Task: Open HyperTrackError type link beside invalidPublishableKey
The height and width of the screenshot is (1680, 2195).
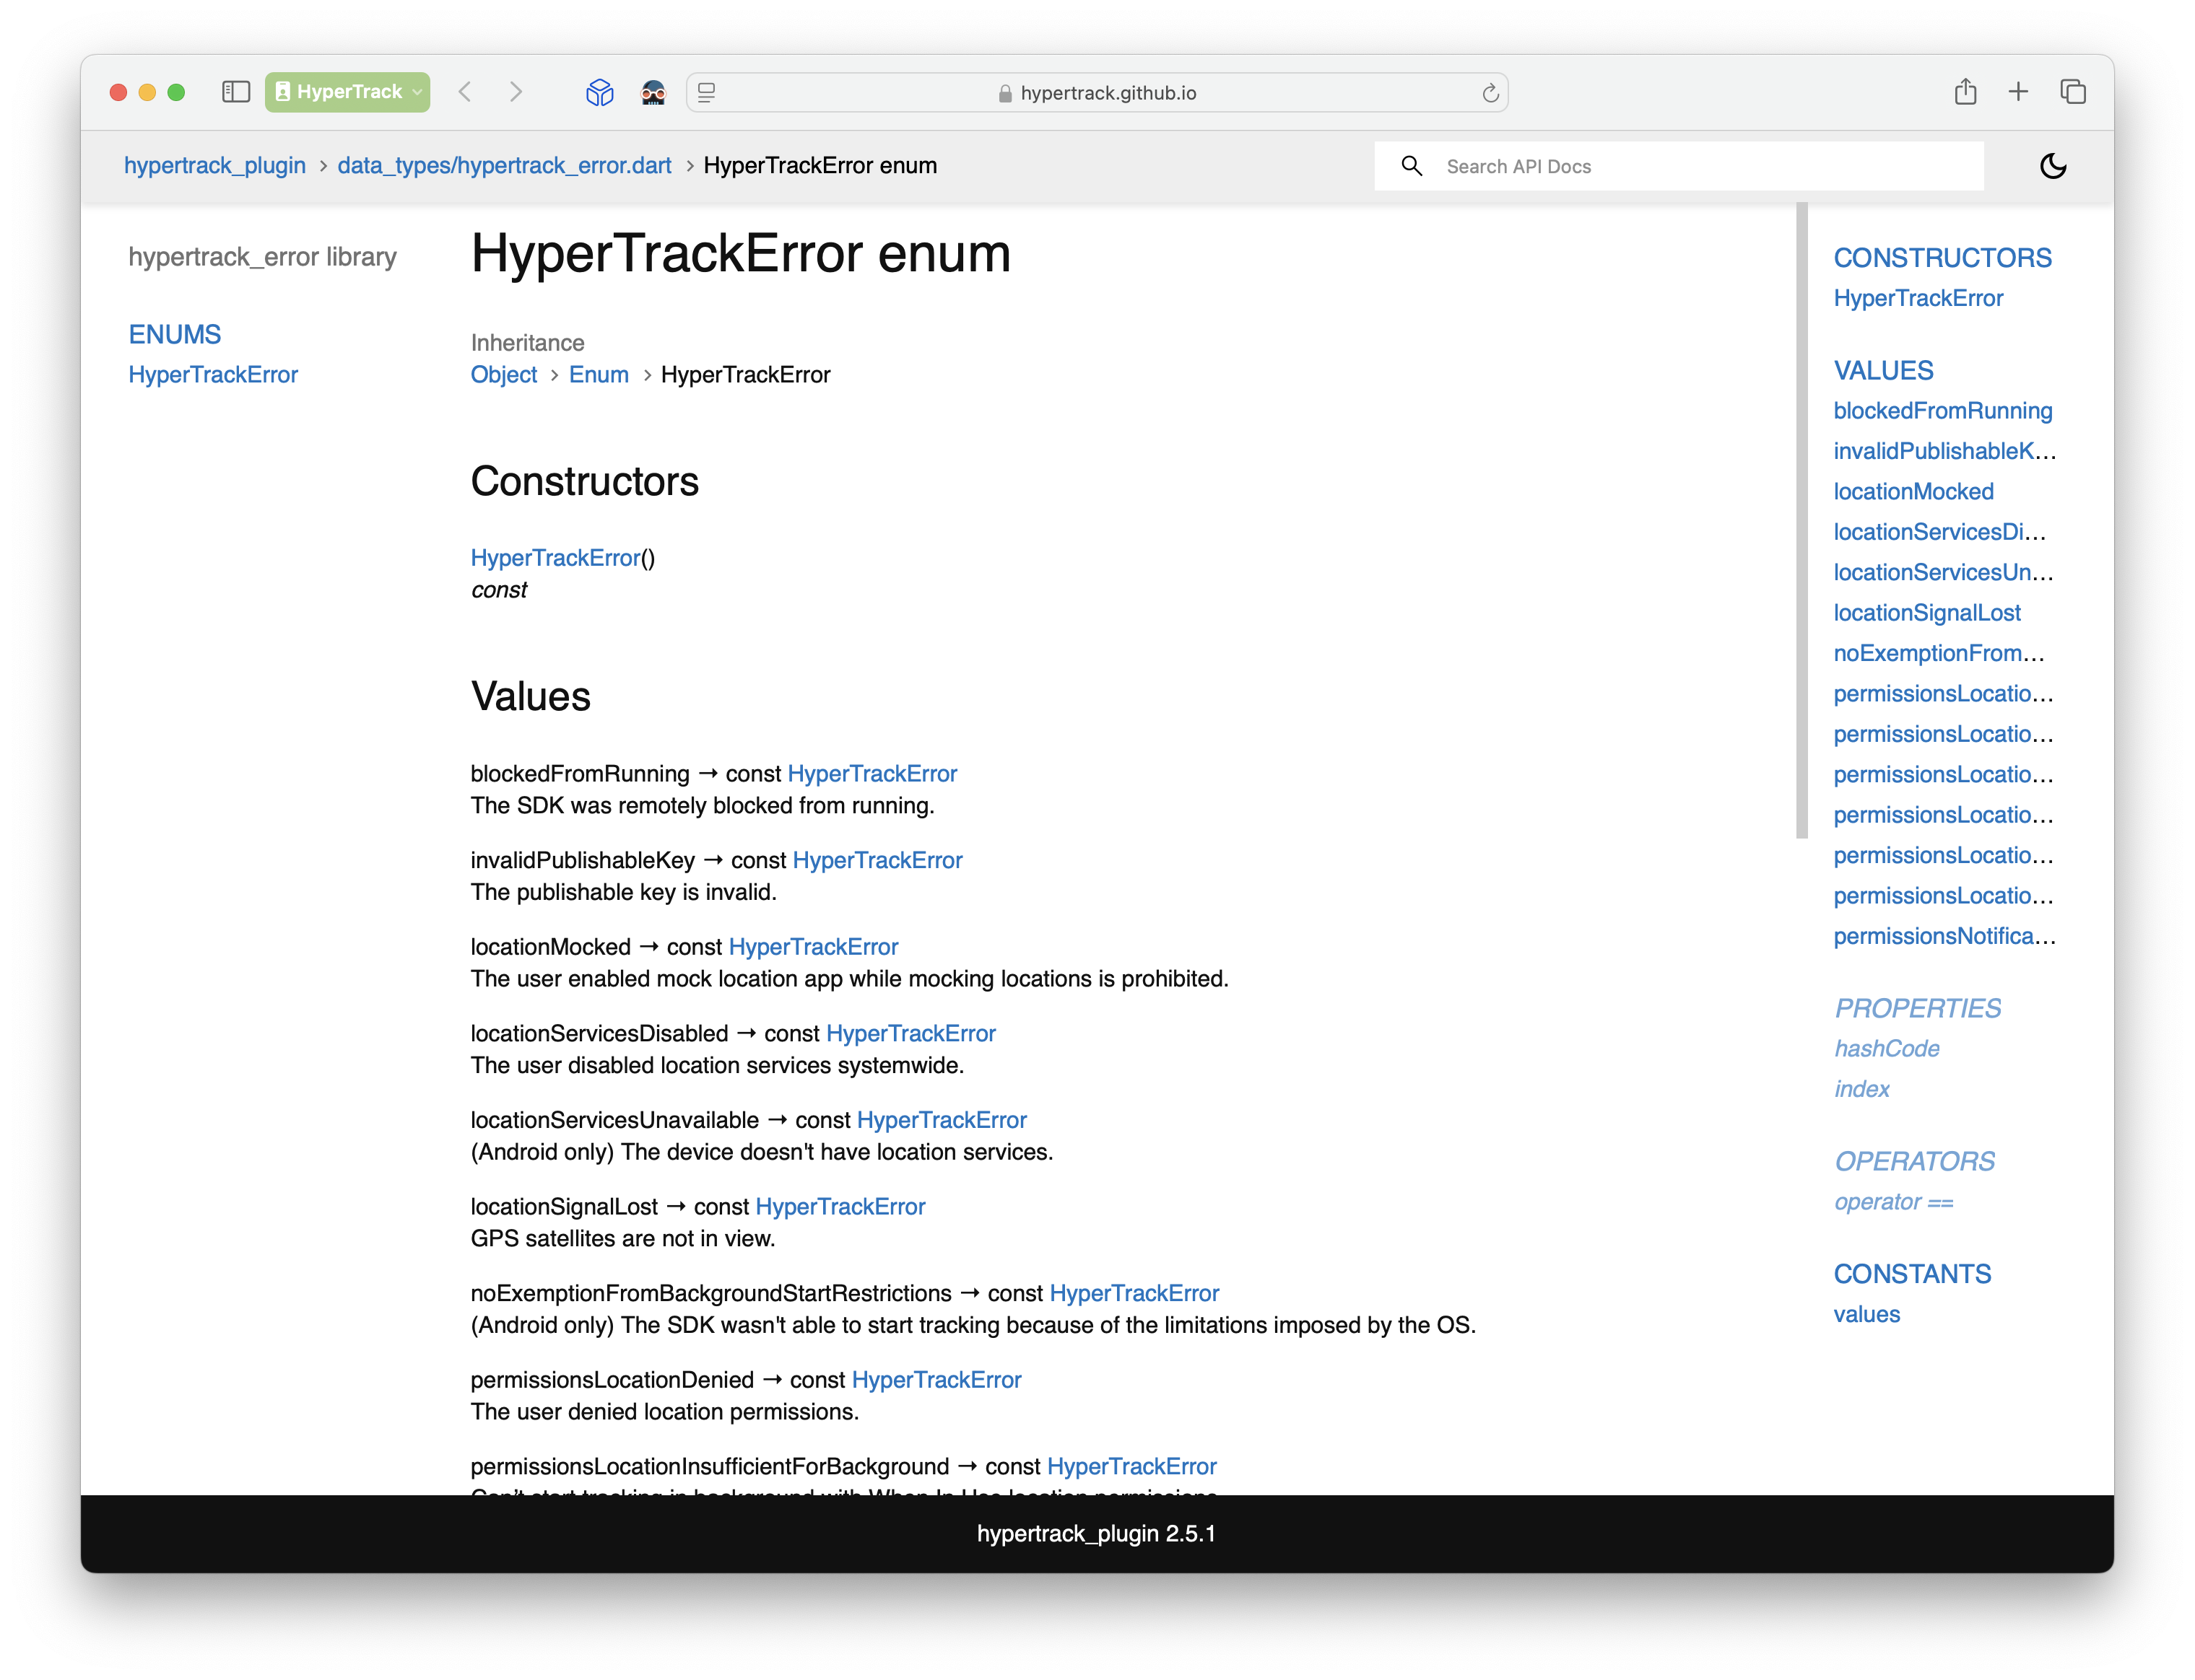Action: pos(877,860)
